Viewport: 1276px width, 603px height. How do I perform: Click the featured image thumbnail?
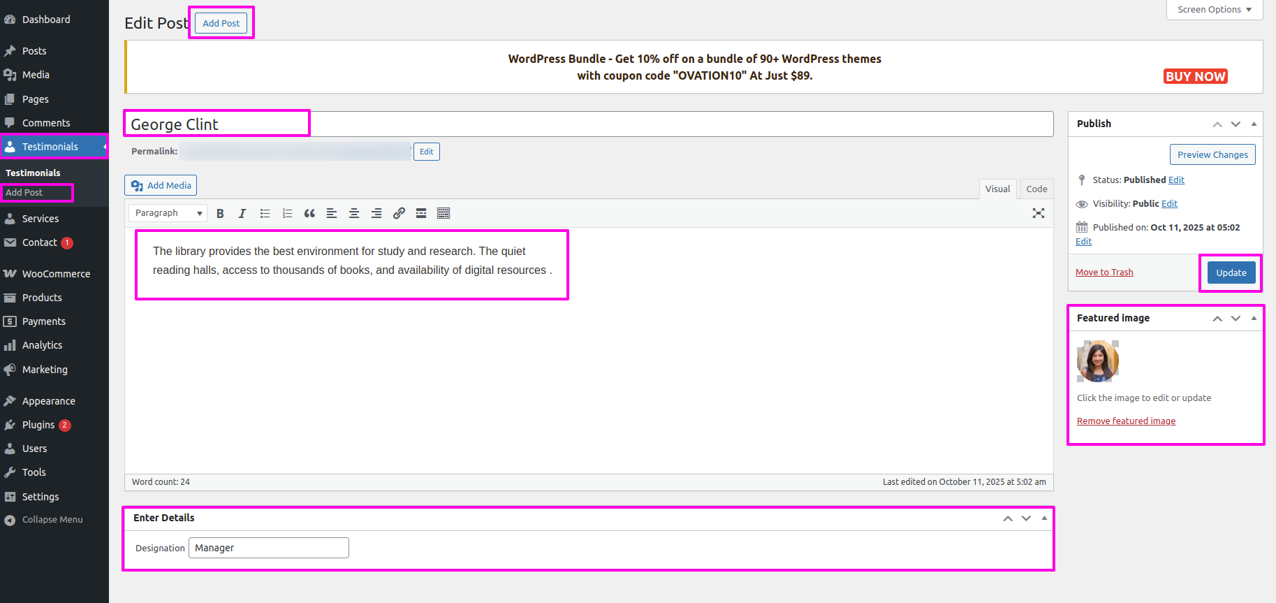tap(1098, 361)
